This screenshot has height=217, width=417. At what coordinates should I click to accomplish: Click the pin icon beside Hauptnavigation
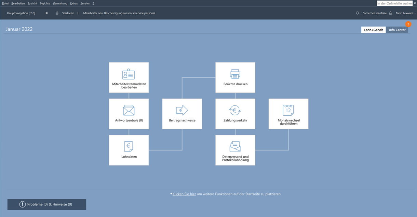[x=46, y=13]
